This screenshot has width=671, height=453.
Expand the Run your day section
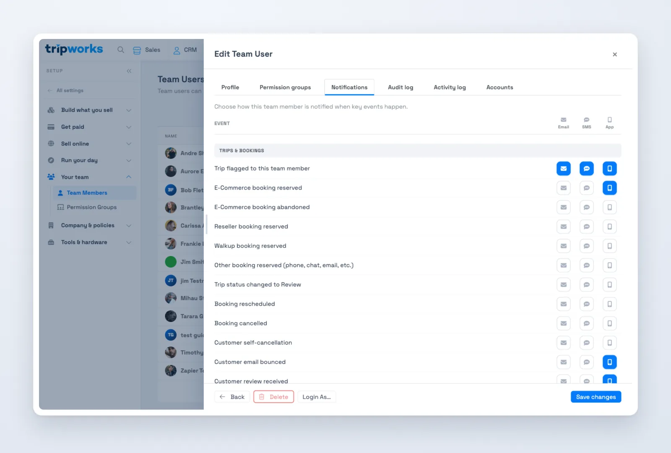tap(129, 161)
